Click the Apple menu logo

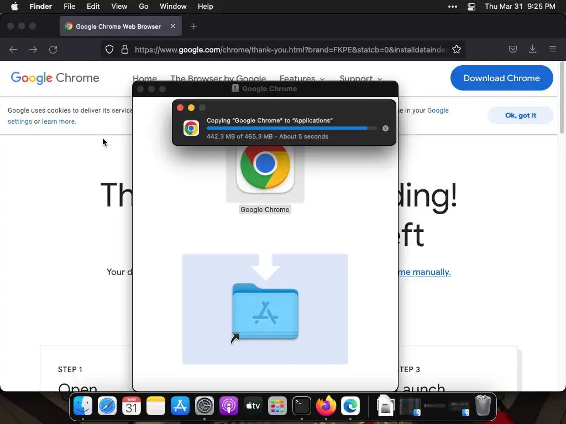point(14,7)
